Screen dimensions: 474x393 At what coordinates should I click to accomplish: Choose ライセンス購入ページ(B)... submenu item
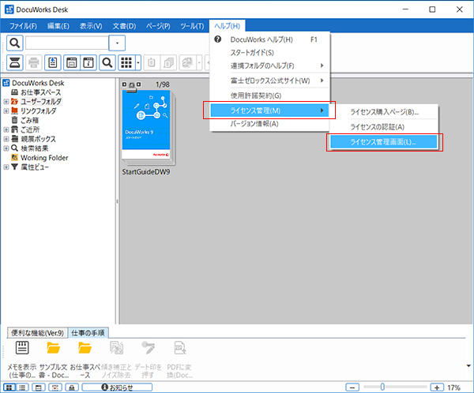384,112
